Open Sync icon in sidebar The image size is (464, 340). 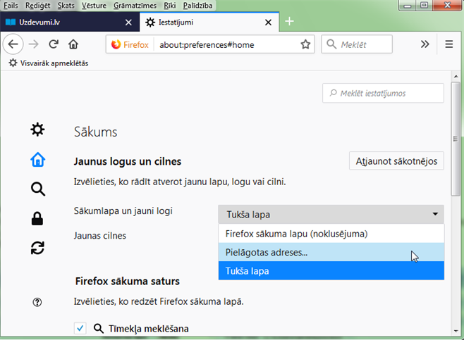[37, 248]
